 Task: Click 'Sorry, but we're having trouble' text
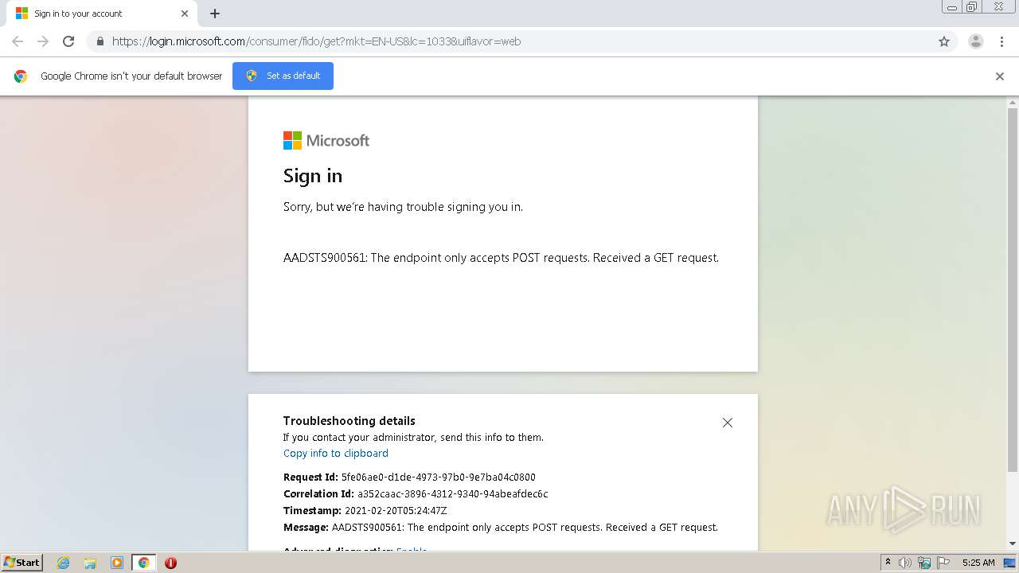coord(403,207)
